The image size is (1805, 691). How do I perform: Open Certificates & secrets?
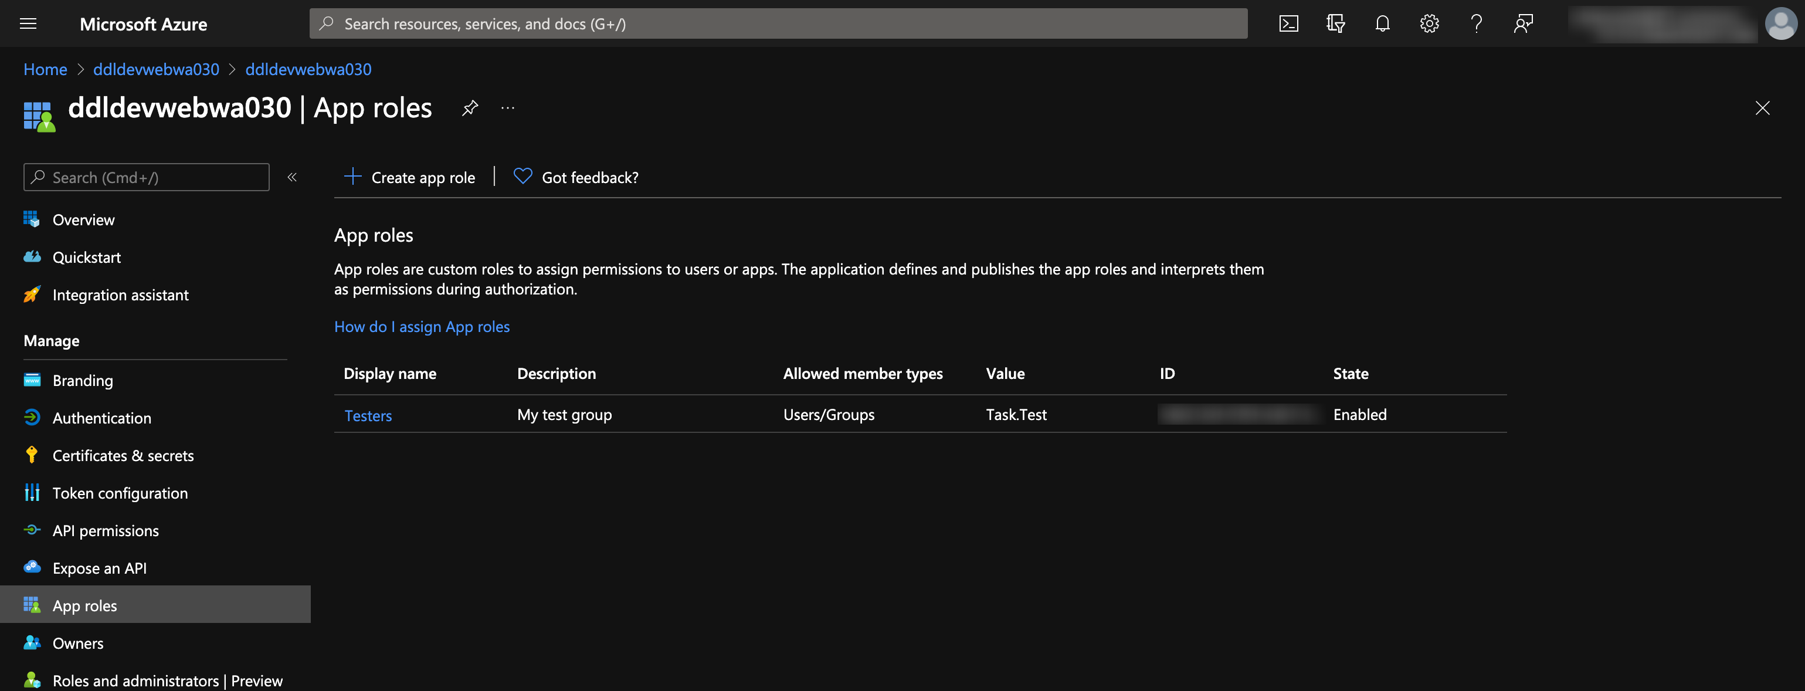123,455
